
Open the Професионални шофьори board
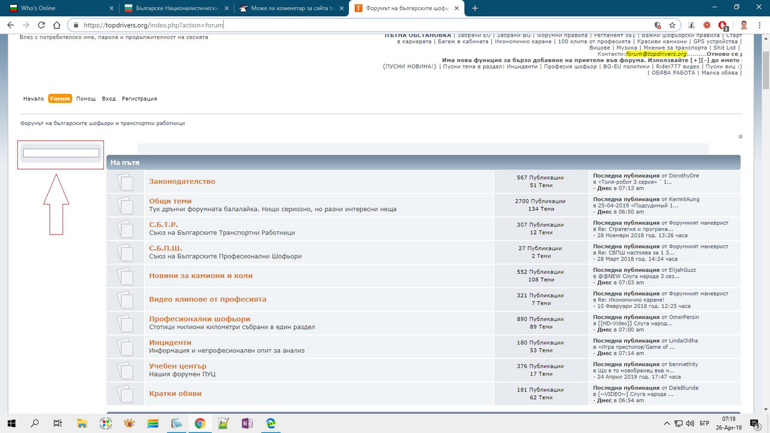(x=200, y=319)
